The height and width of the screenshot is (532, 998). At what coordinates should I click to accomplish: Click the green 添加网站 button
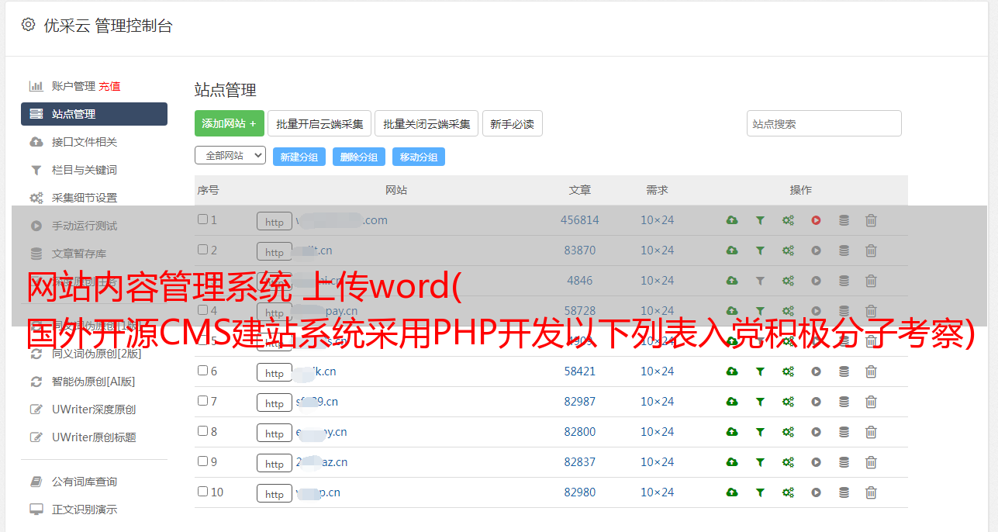point(229,123)
